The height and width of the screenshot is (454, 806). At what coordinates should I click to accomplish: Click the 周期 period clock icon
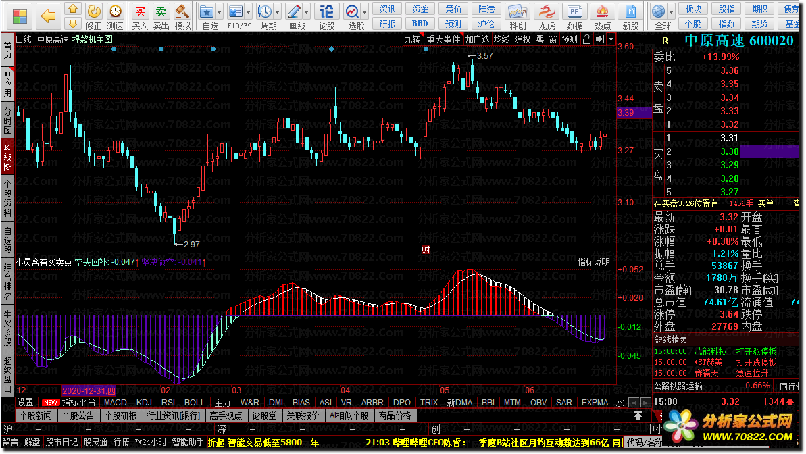265,11
